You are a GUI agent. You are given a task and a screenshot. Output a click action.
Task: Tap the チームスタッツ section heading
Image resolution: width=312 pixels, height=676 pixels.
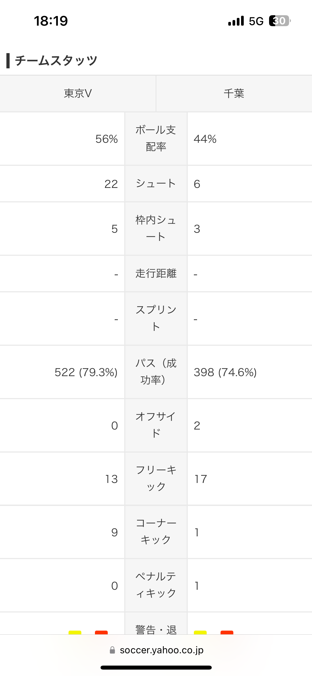pos(56,61)
